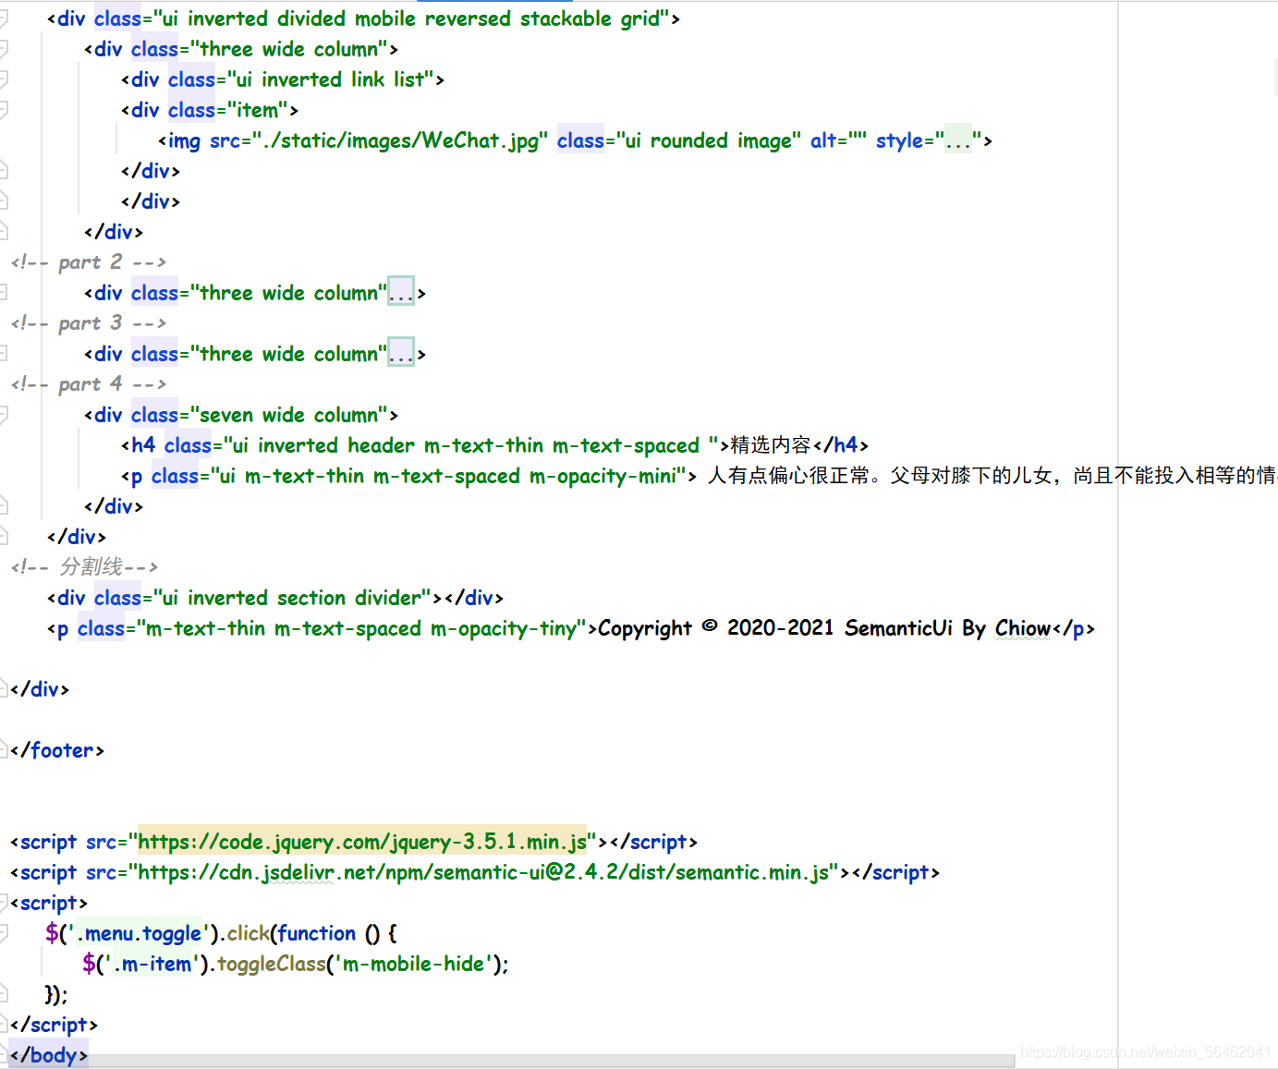Click the 'function ()' keyword in script
This screenshot has height=1069, width=1278.
click(328, 933)
